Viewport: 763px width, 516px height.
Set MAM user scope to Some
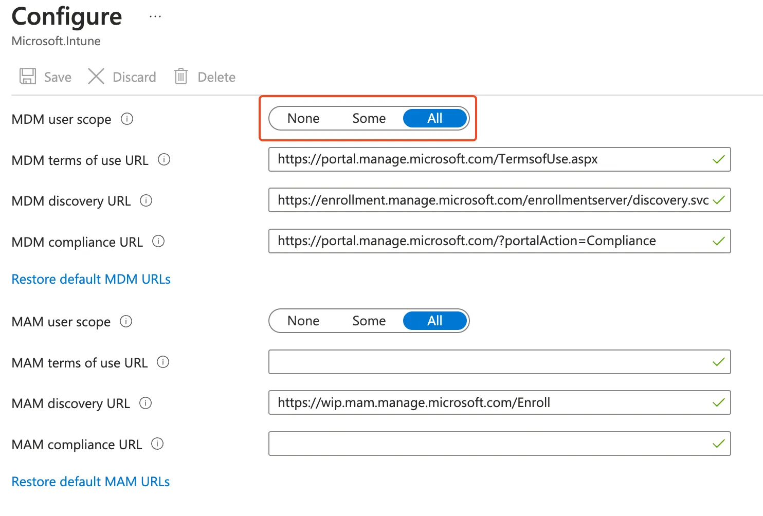pyautogui.click(x=369, y=321)
